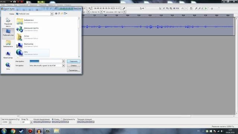This screenshot has height=134, width=238.
Task: Click the playback meter speaker icon
Action: [x=90, y=8]
